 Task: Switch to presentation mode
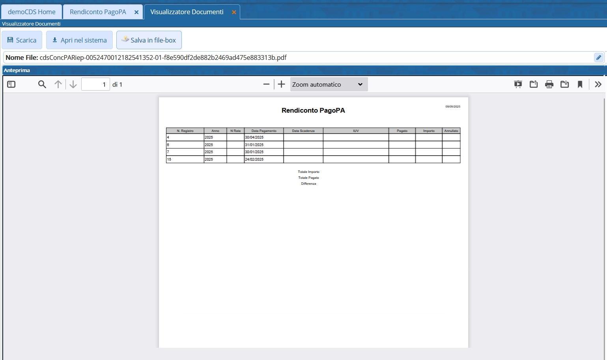point(518,84)
